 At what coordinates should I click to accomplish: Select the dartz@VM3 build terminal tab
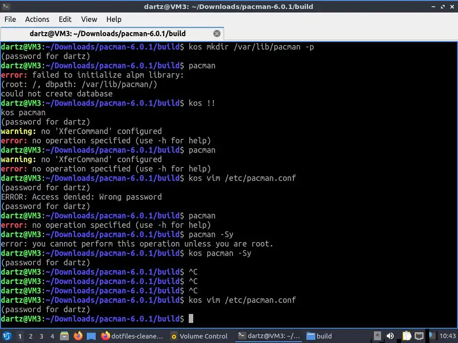pos(112,33)
